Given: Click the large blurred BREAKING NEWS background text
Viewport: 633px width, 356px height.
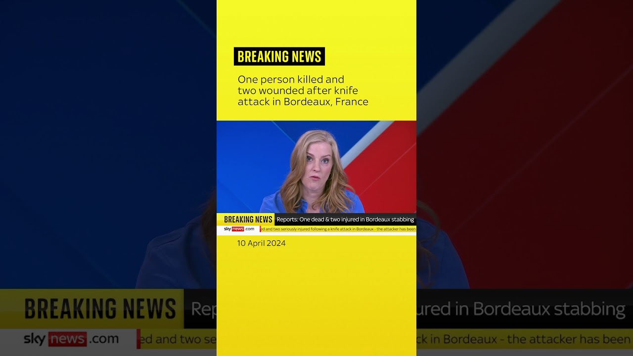Looking at the screenshot, I should point(100,309).
